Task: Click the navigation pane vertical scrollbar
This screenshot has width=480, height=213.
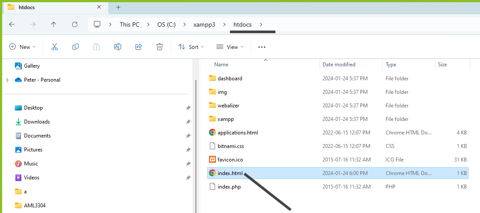Action: point(195,146)
